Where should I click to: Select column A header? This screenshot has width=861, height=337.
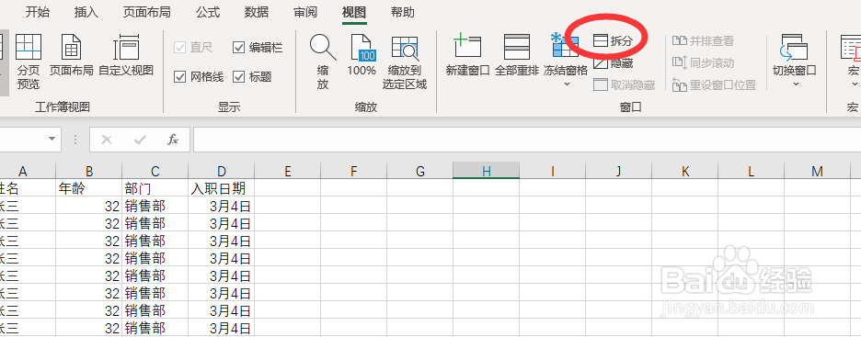click(x=23, y=172)
